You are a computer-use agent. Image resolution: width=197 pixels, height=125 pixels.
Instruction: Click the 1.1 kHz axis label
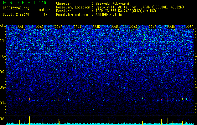(x=3, y=41)
